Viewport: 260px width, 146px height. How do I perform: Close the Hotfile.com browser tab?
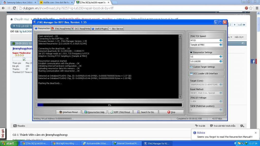(x=72, y=3)
